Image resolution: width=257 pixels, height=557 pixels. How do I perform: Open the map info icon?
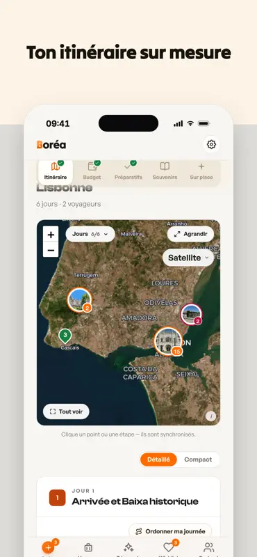click(x=211, y=416)
